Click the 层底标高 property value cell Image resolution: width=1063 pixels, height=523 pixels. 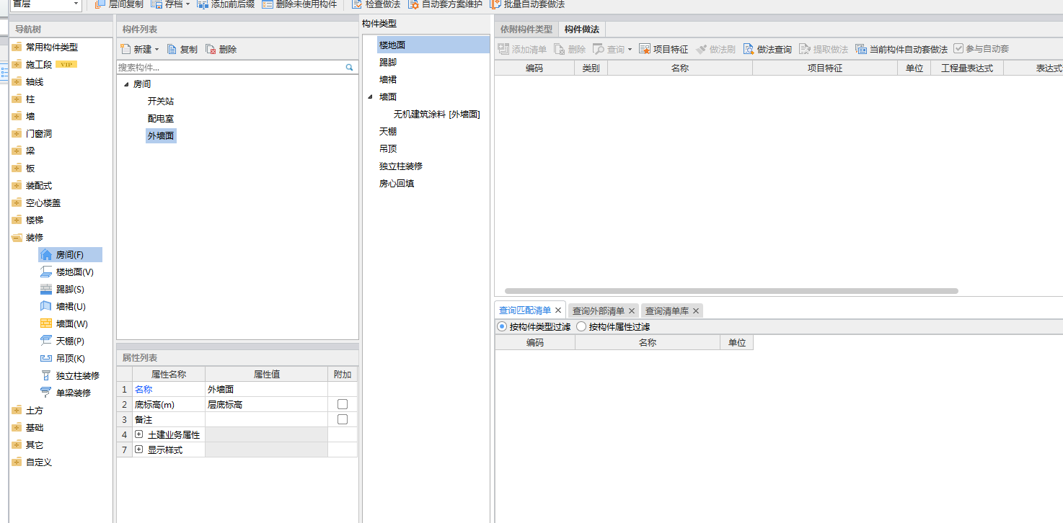[266, 404]
